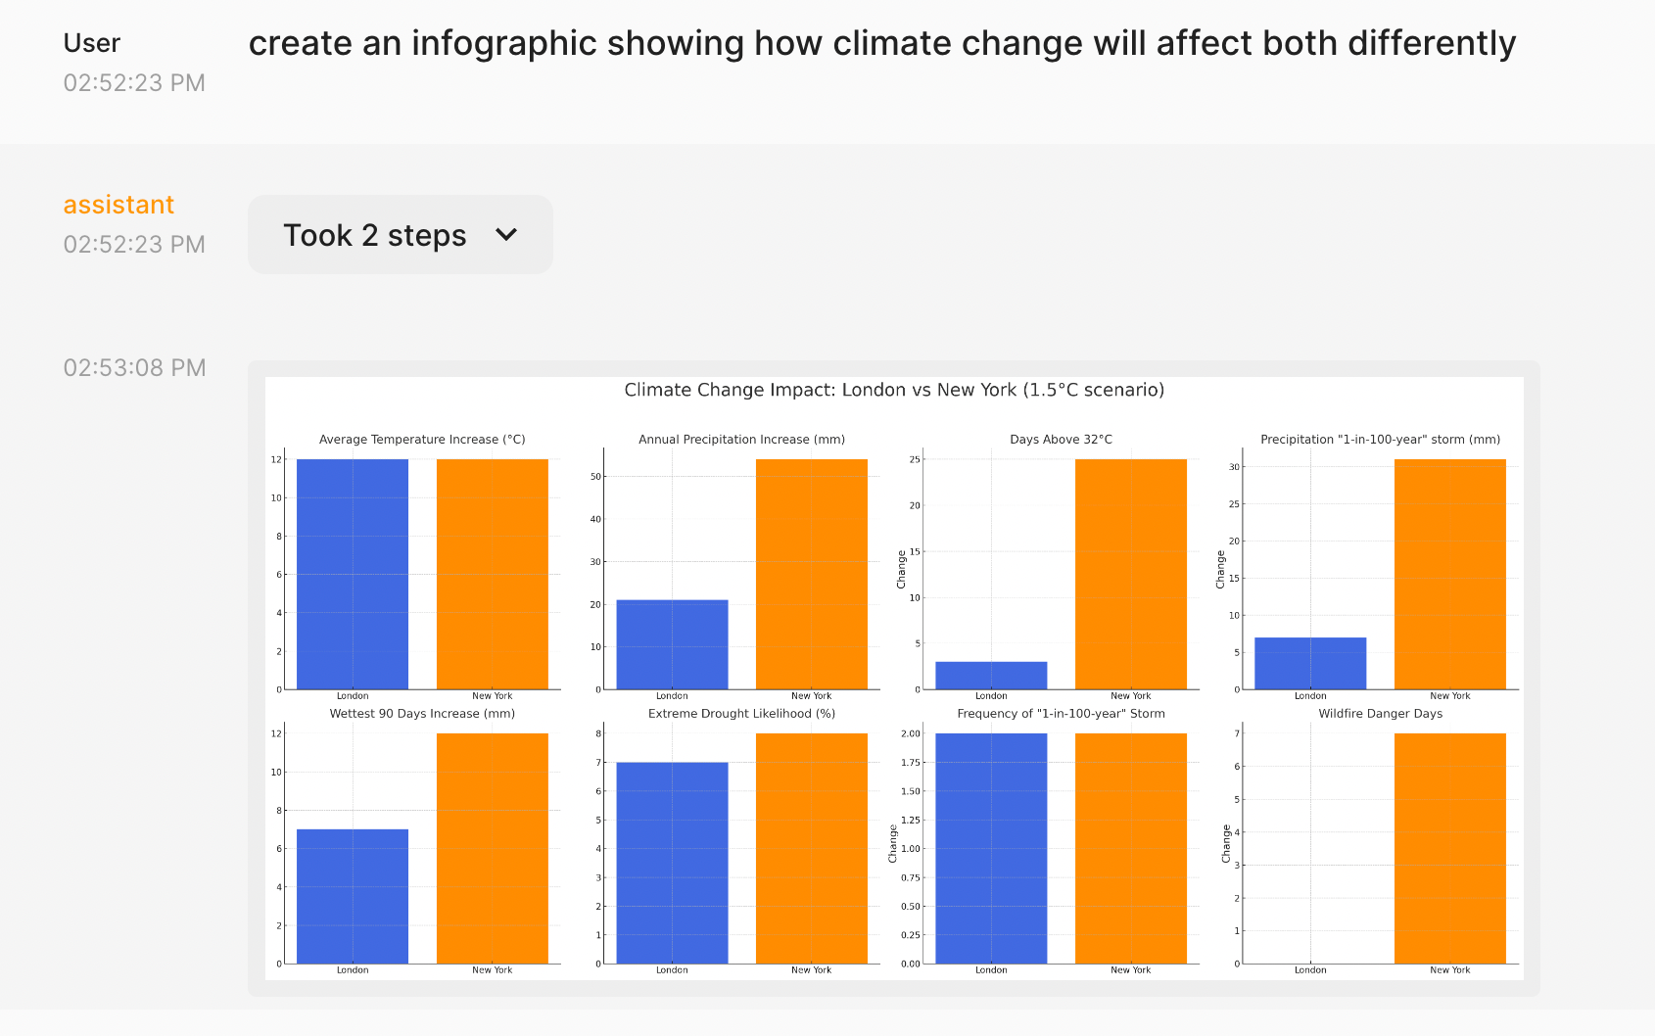Click the infographic title "Climate Change Impact"
This screenshot has height=1036, width=1655.
(x=894, y=390)
